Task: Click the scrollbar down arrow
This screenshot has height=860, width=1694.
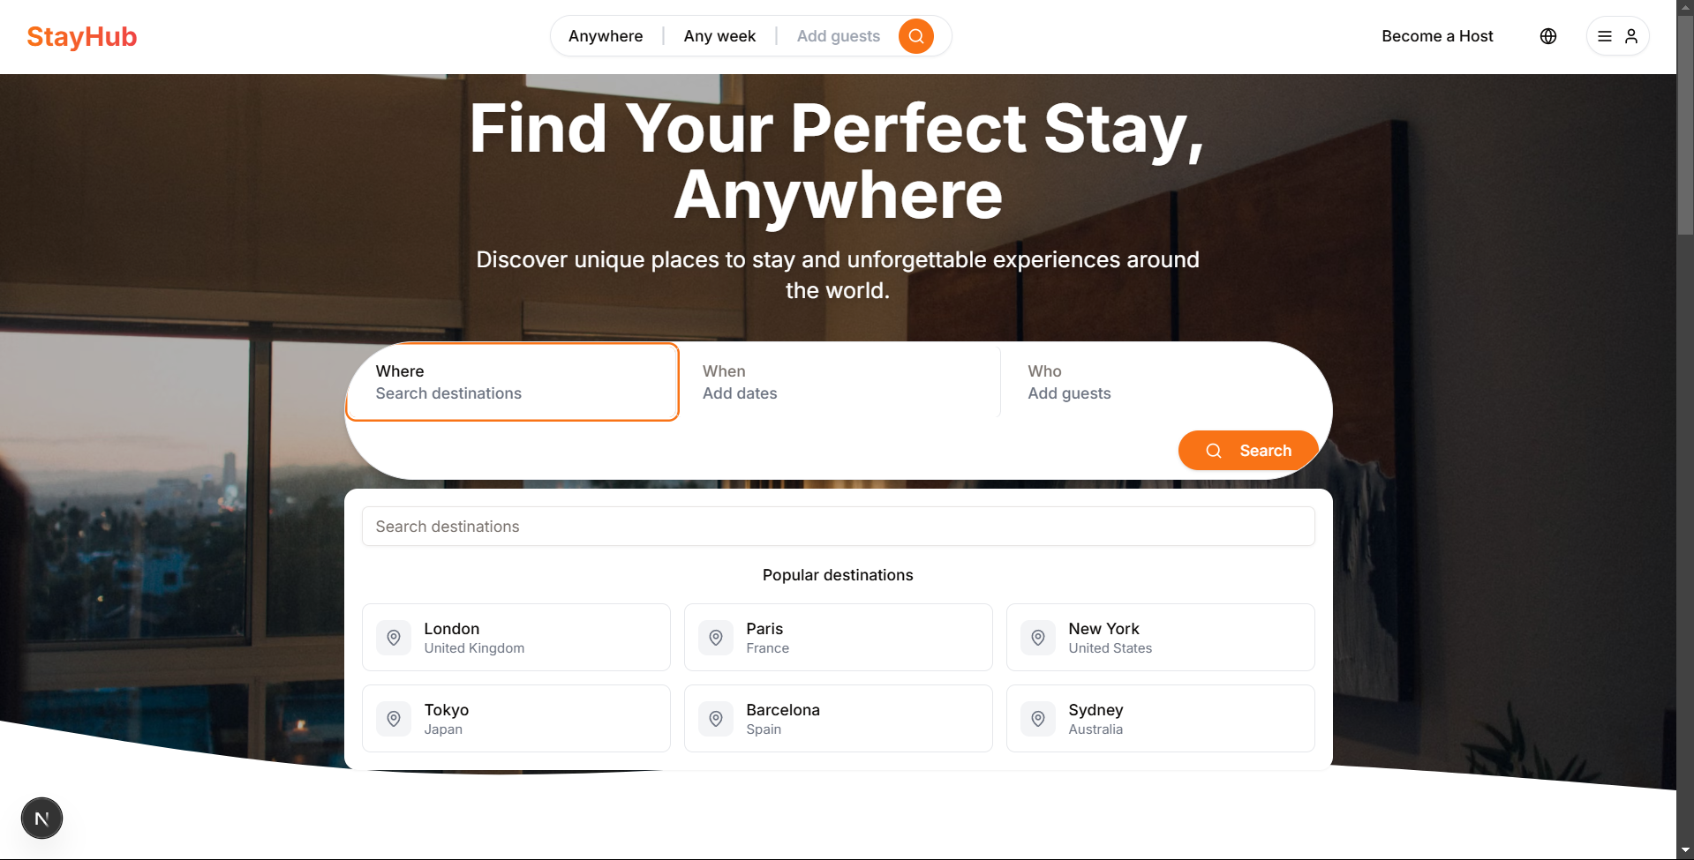Action: coord(1687,850)
